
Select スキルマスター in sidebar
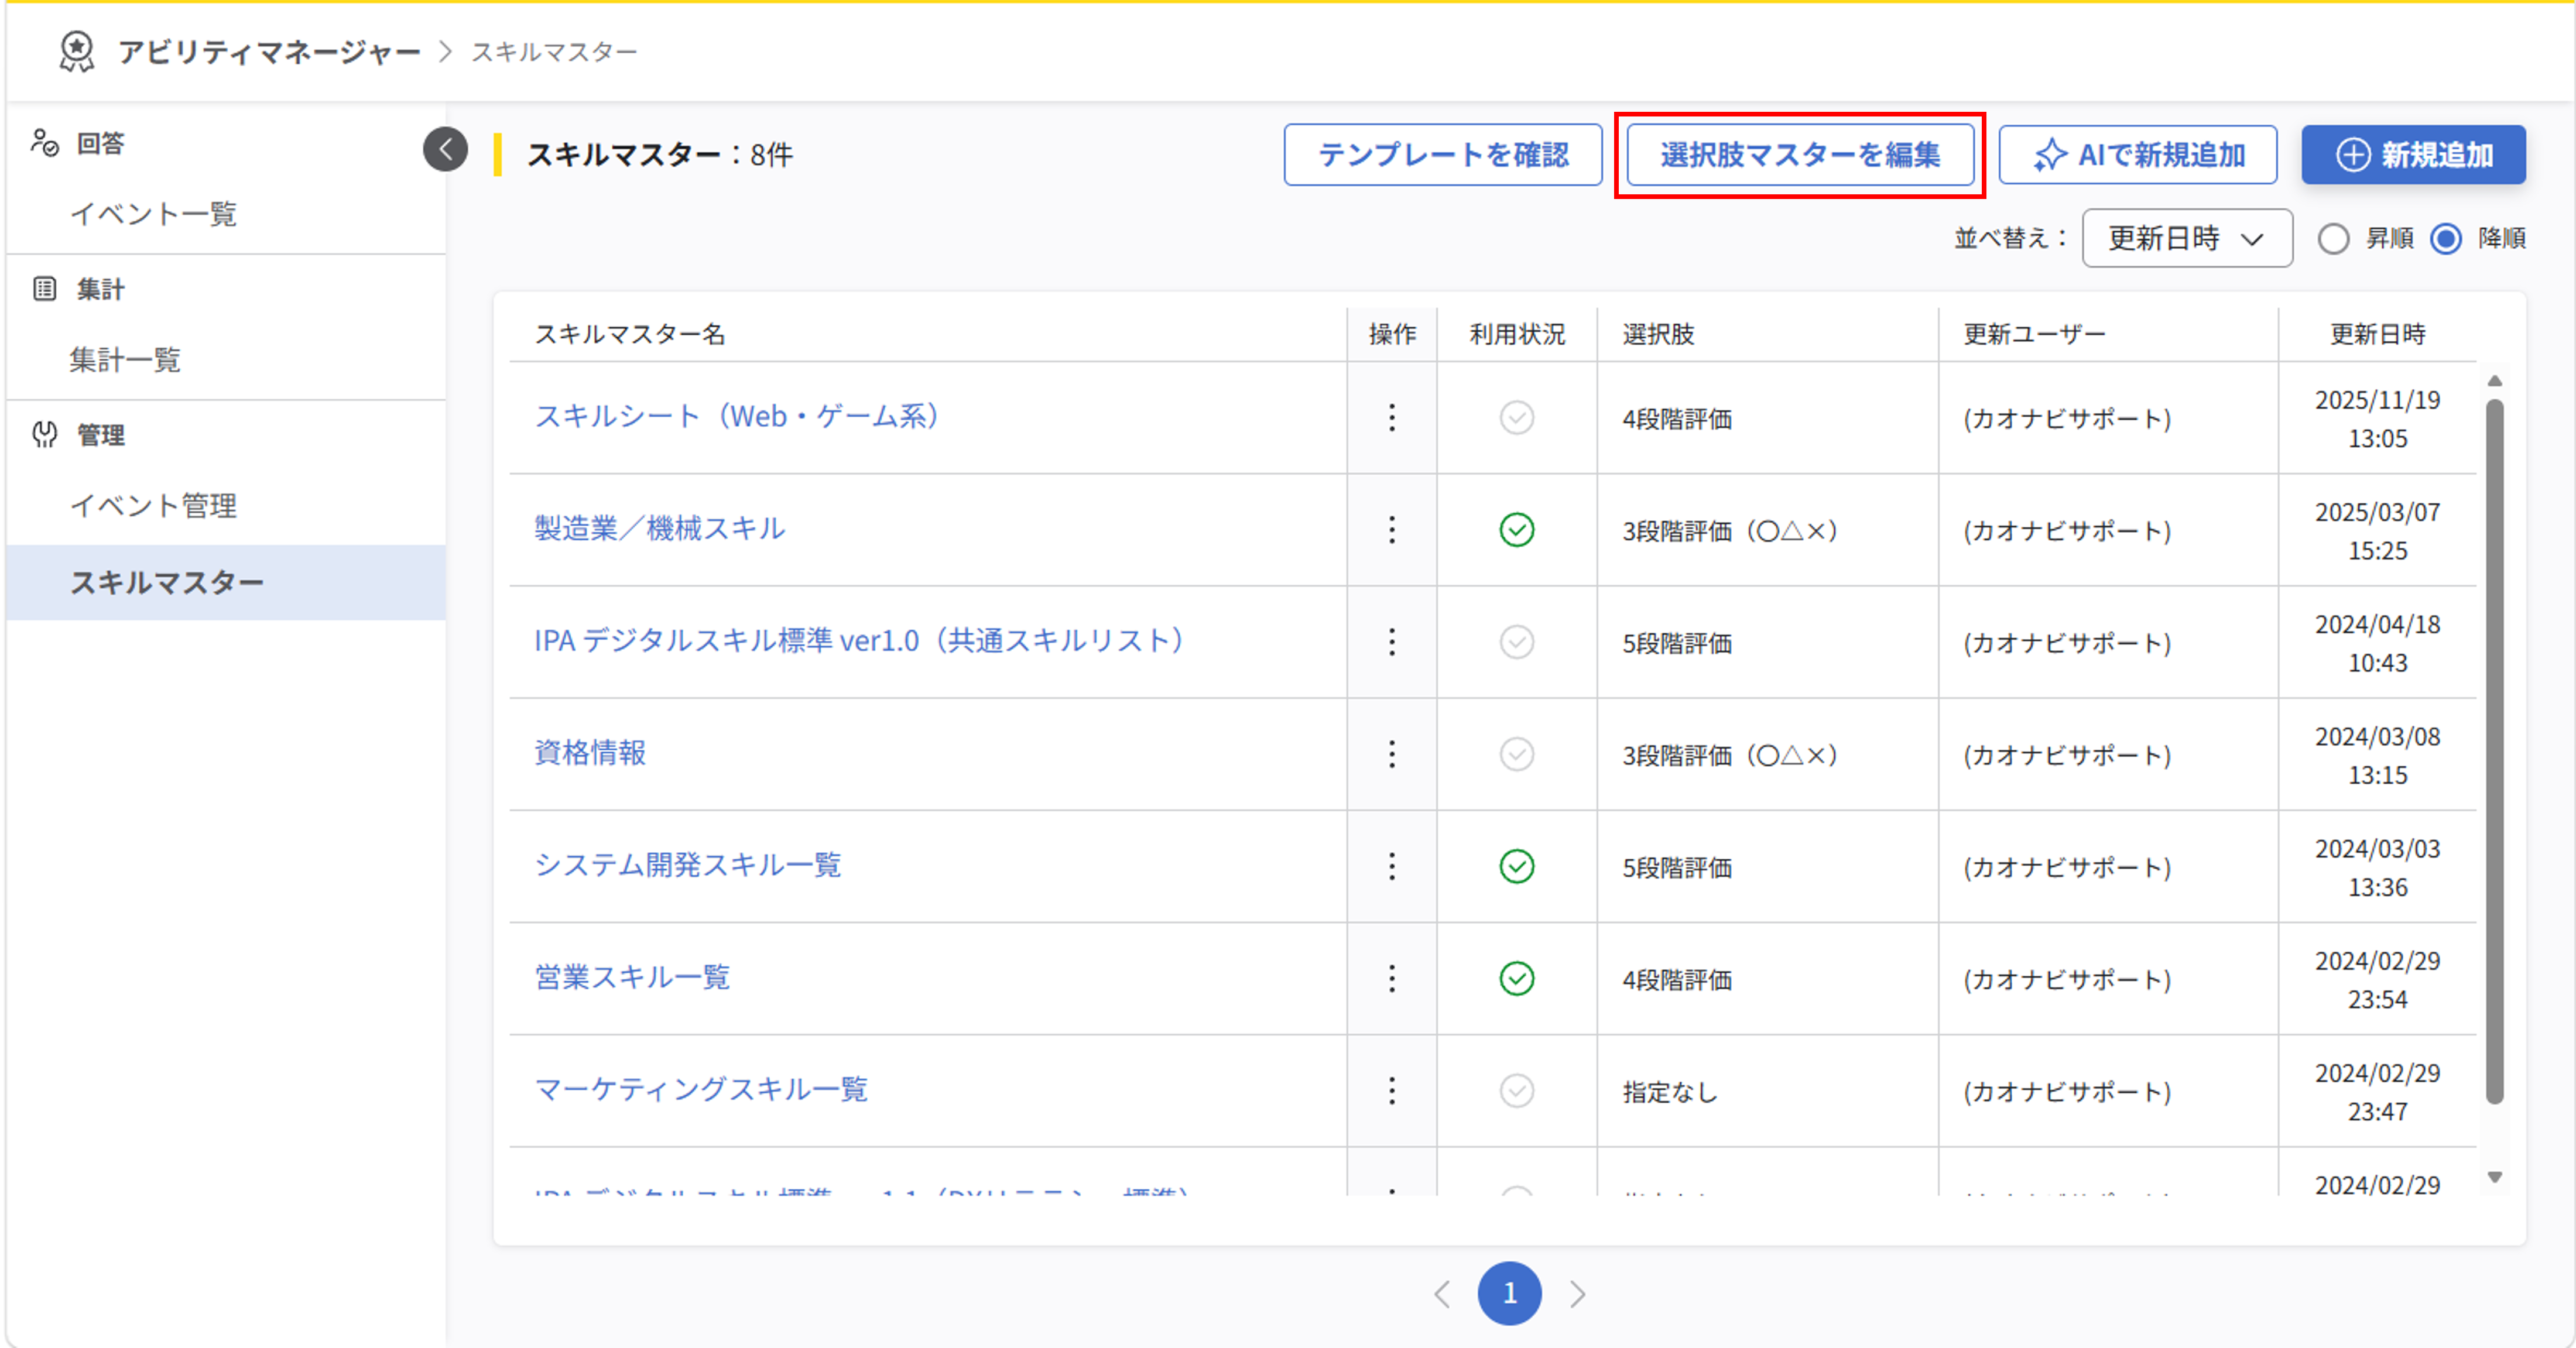(225, 582)
